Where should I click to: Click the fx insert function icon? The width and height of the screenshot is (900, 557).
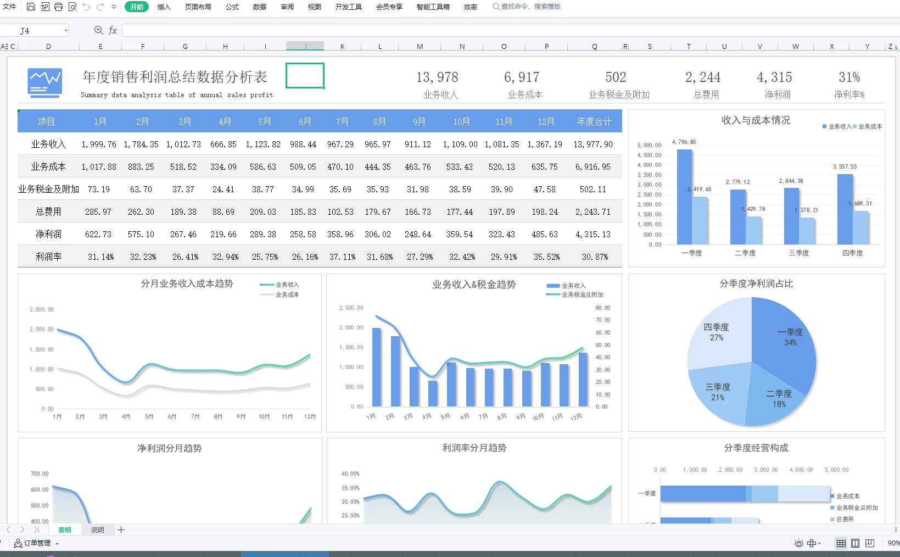click(113, 30)
